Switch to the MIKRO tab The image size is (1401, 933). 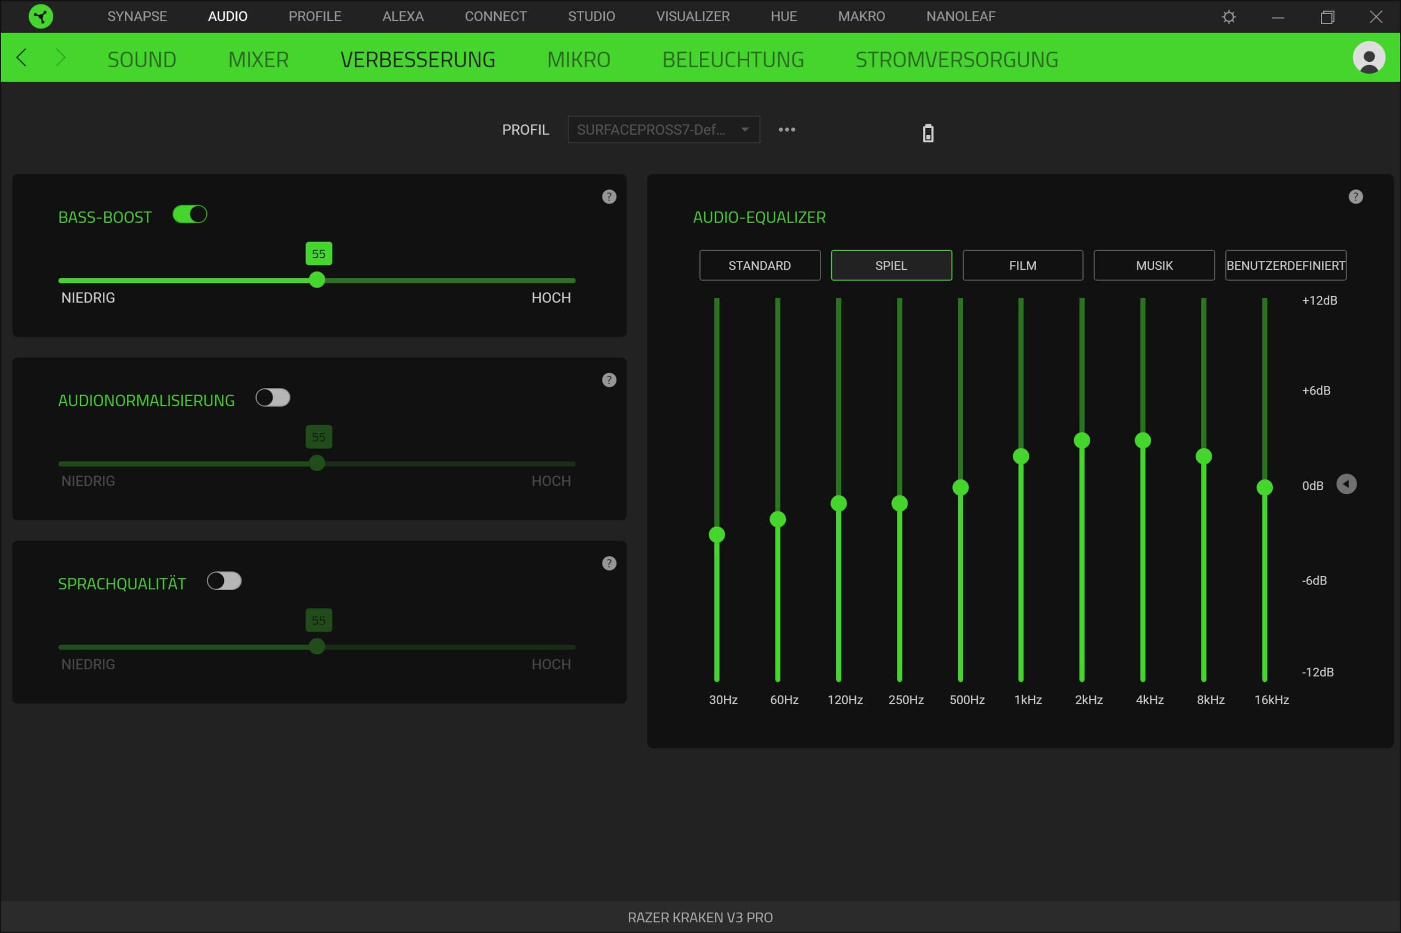point(578,60)
